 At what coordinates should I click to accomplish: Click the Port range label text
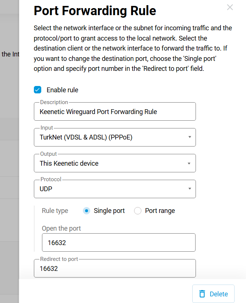pyautogui.click(x=160, y=211)
